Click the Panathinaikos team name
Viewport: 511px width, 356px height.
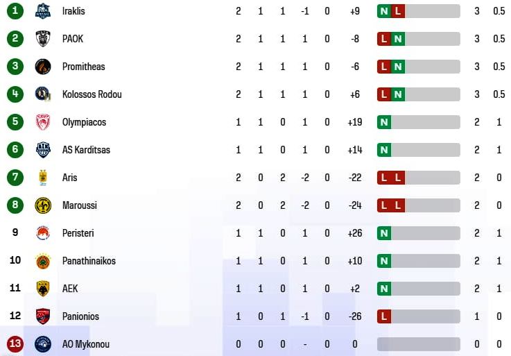tap(89, 261)
